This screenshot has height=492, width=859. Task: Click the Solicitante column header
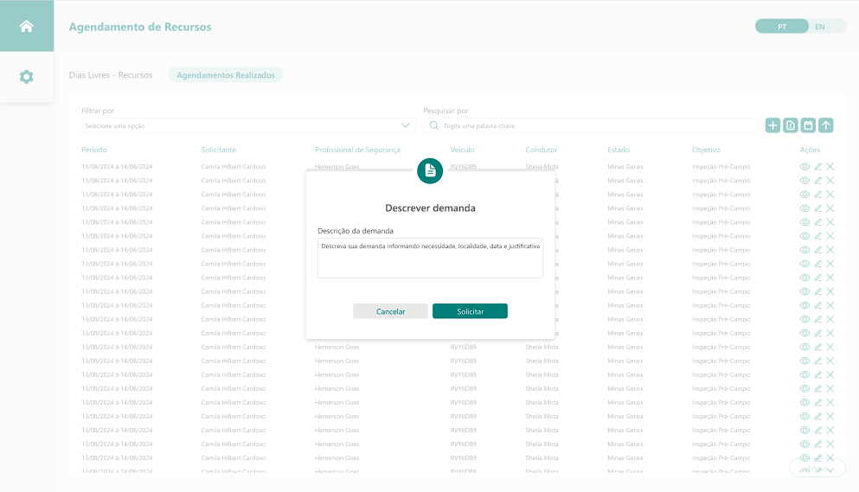coord(219,150)
